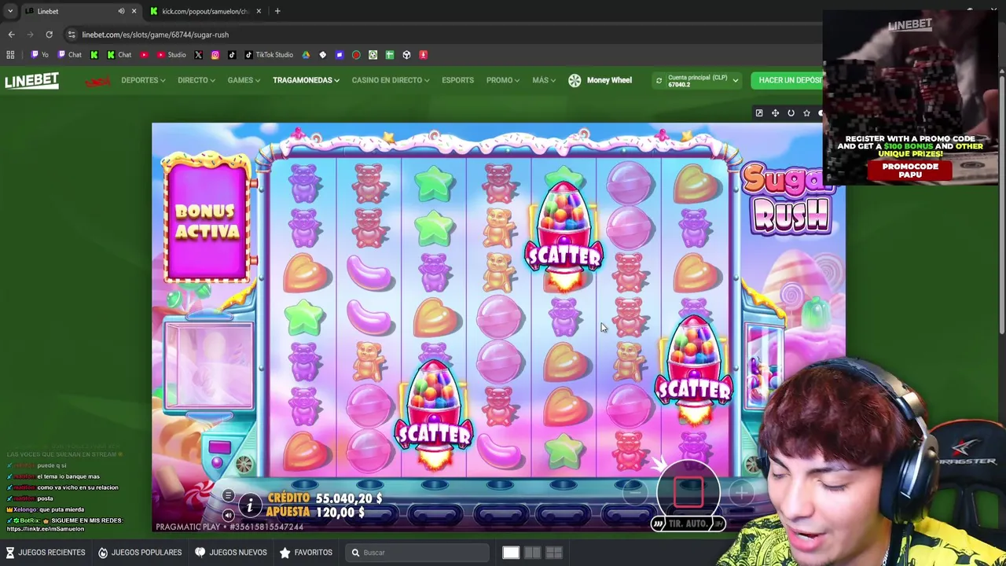Open the tab search dropdown arrow
The image size is (1006, 566).
pyautogui.click(x=10, y=11)
